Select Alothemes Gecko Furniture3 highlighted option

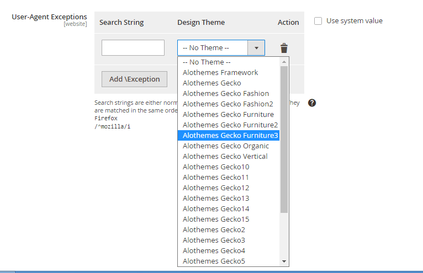(x=230, y=136)
